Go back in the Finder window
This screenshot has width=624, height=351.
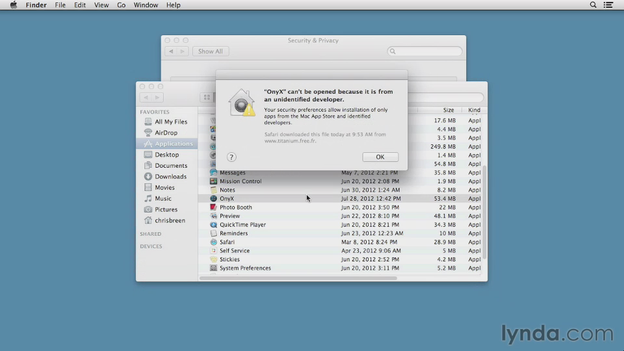pyautogui.click(x=146, y=97)
